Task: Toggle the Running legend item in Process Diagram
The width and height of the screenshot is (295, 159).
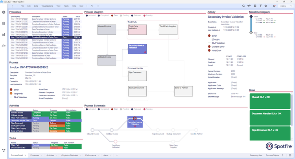Action: point(148,15)
